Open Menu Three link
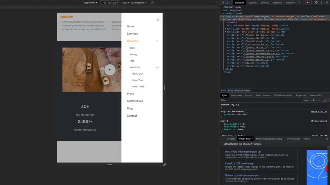Image resolution: width=330 pixels, height=185 pixels. (x=138, y=87)
